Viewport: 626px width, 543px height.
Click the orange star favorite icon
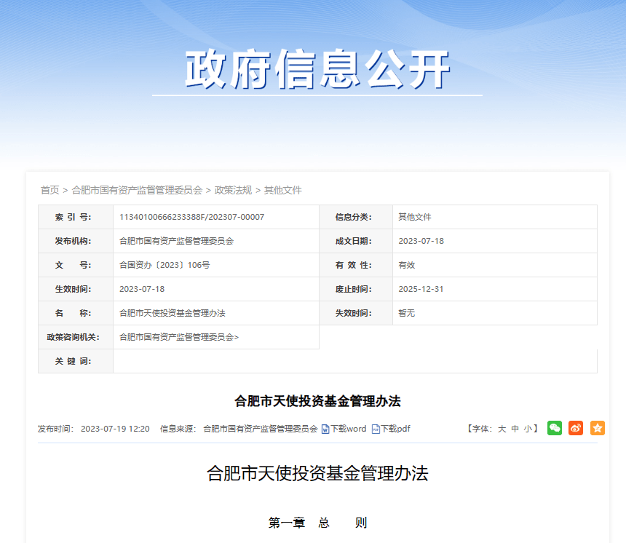598,428
